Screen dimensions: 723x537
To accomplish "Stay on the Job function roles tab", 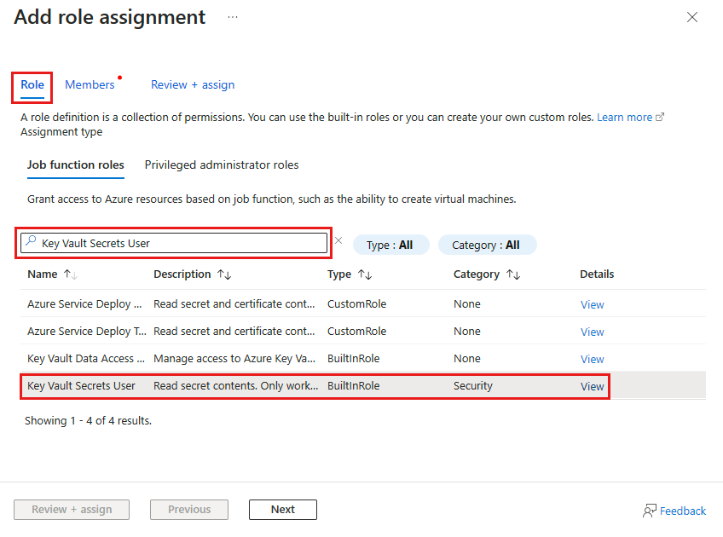I will (75, 165).
